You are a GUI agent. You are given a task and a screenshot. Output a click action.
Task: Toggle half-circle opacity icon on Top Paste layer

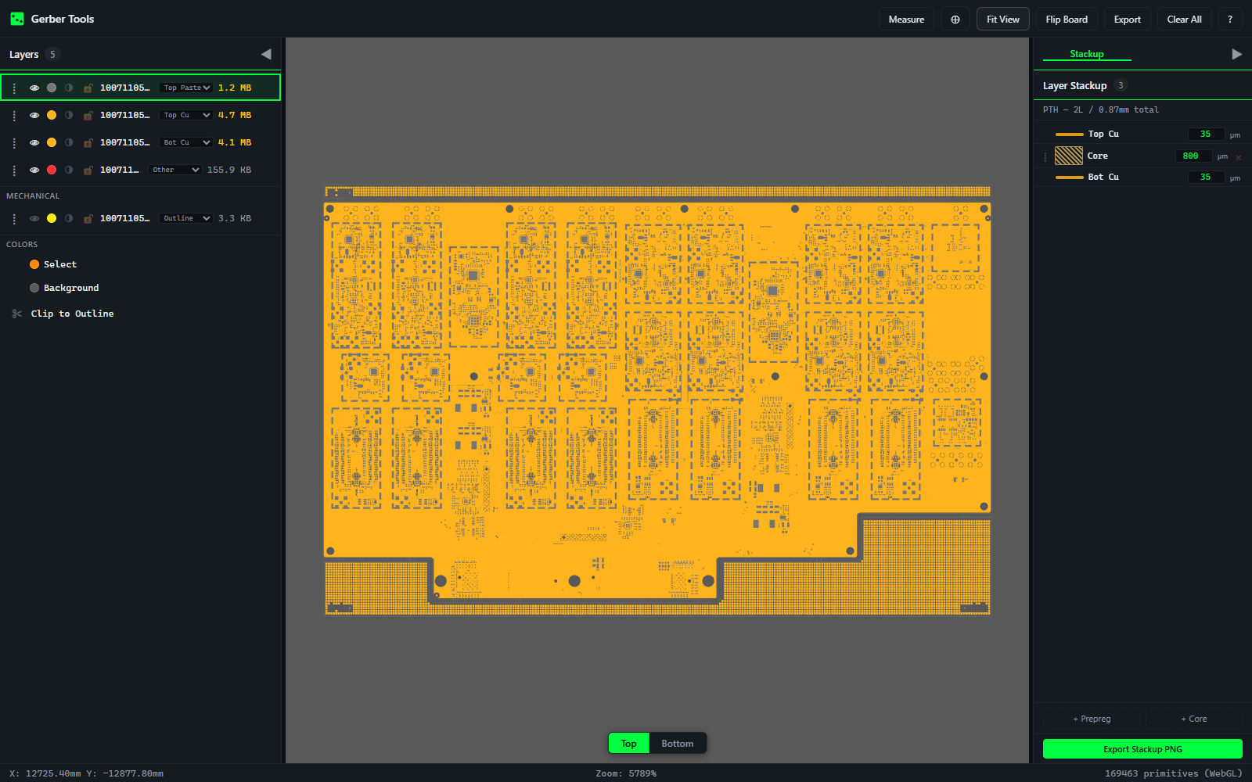tap(69, 88)
